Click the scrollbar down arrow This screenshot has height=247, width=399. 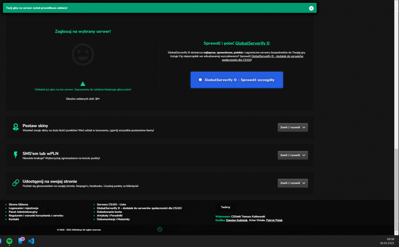396,233
